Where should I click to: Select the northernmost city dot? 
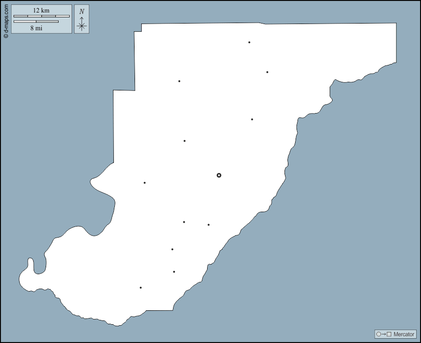click(249, 42)
